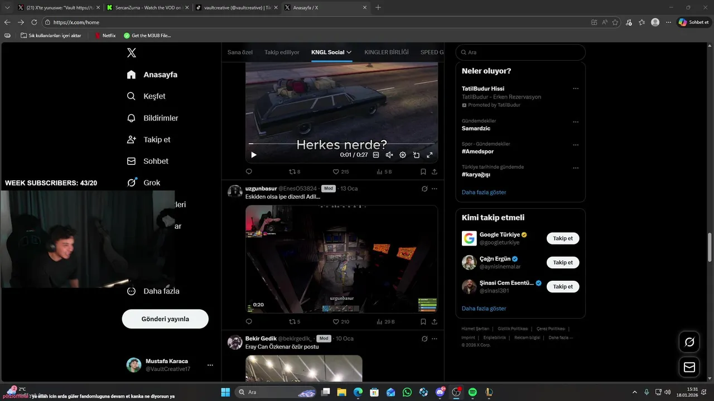Image resolution: width=714 pixels, height=401 pixels.
Task: Switch to KINGLER BİRLİĞİ tab
Action: click(387, 52)
